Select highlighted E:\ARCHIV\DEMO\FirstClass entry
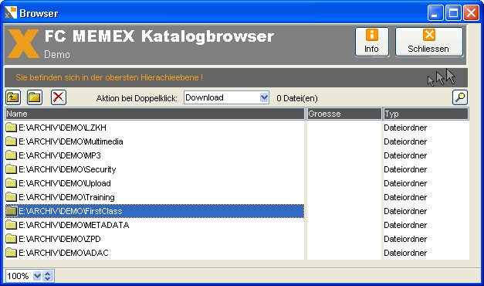Viewport: 484px width, 286px height. [155, 211]
